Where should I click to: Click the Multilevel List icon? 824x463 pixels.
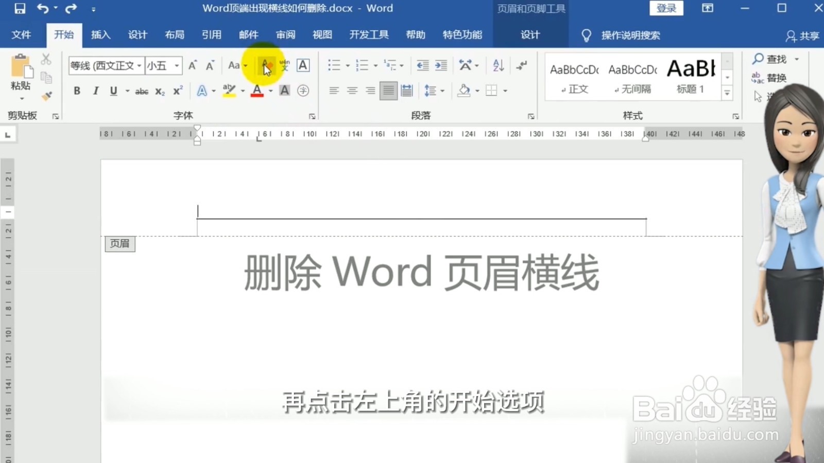[390, 65]
